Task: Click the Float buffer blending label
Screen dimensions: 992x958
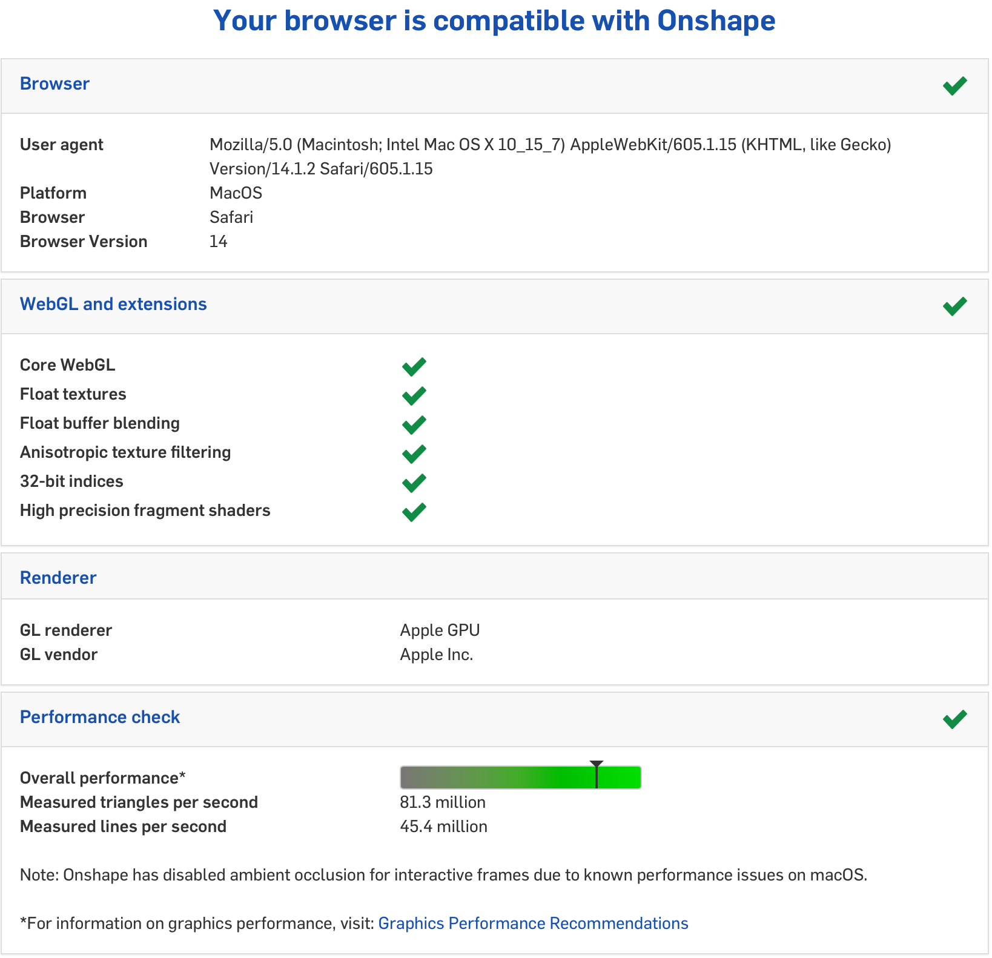Action: [100, 423]
